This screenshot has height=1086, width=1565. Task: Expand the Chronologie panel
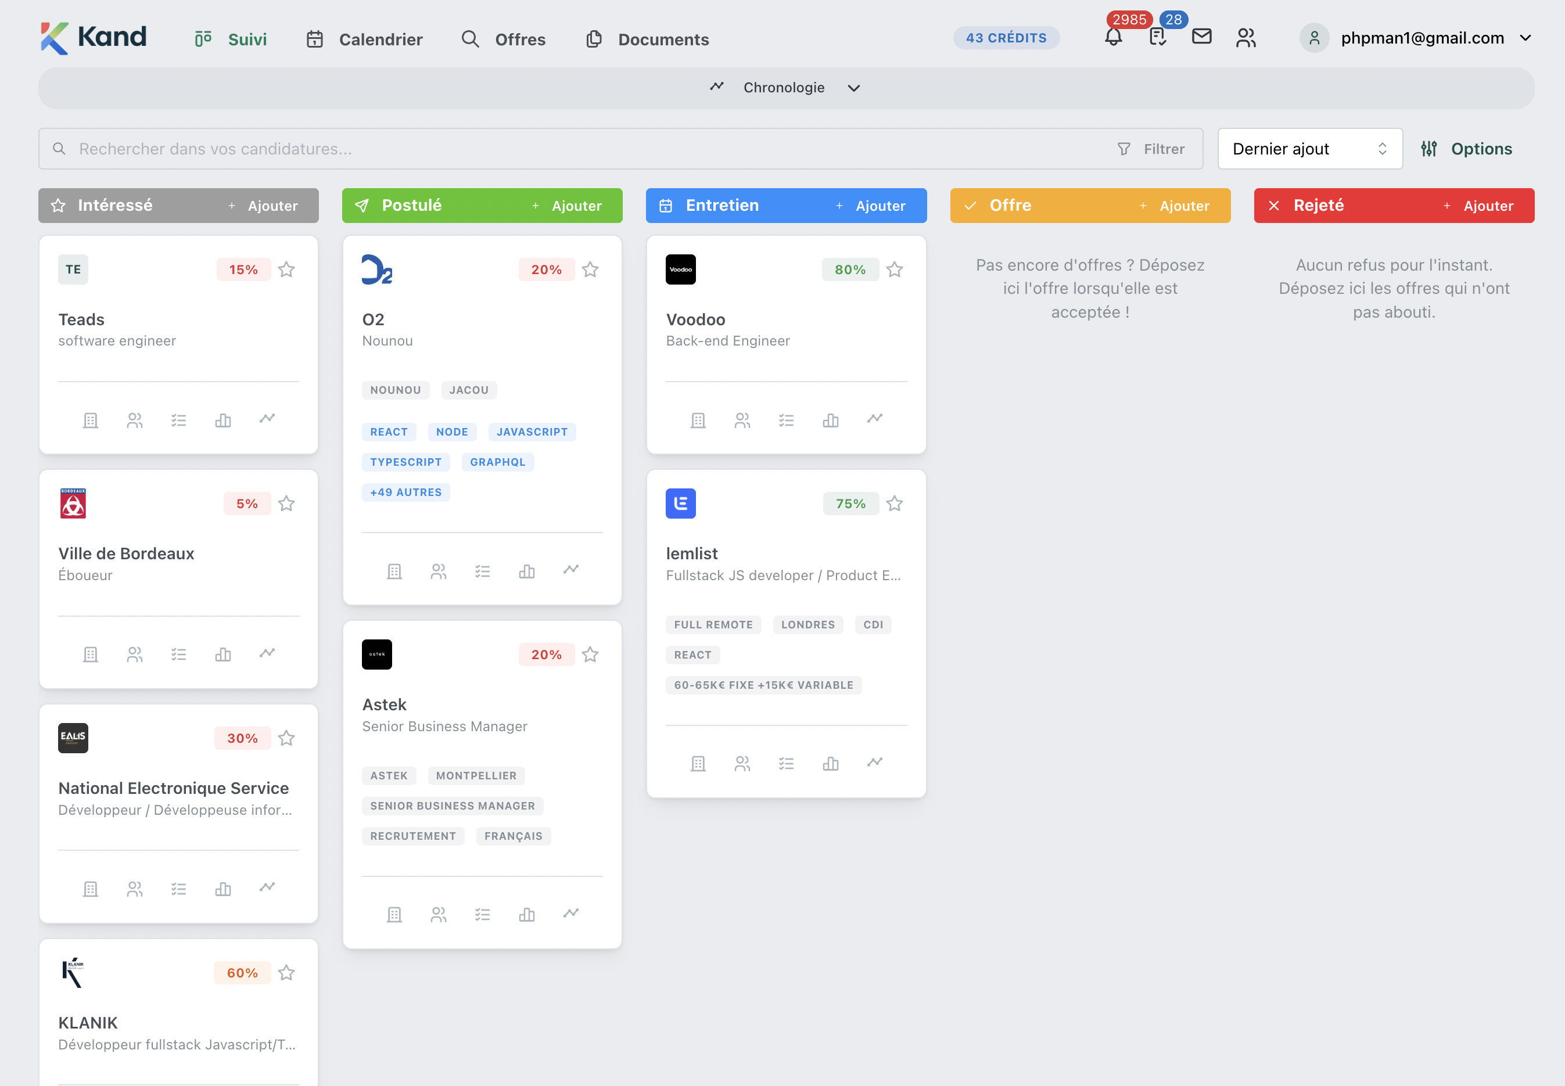coord(785,88)
